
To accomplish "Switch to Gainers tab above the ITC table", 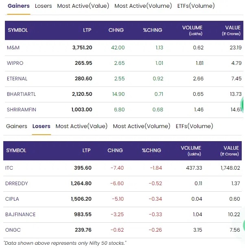I will click(x=17, y=126).
